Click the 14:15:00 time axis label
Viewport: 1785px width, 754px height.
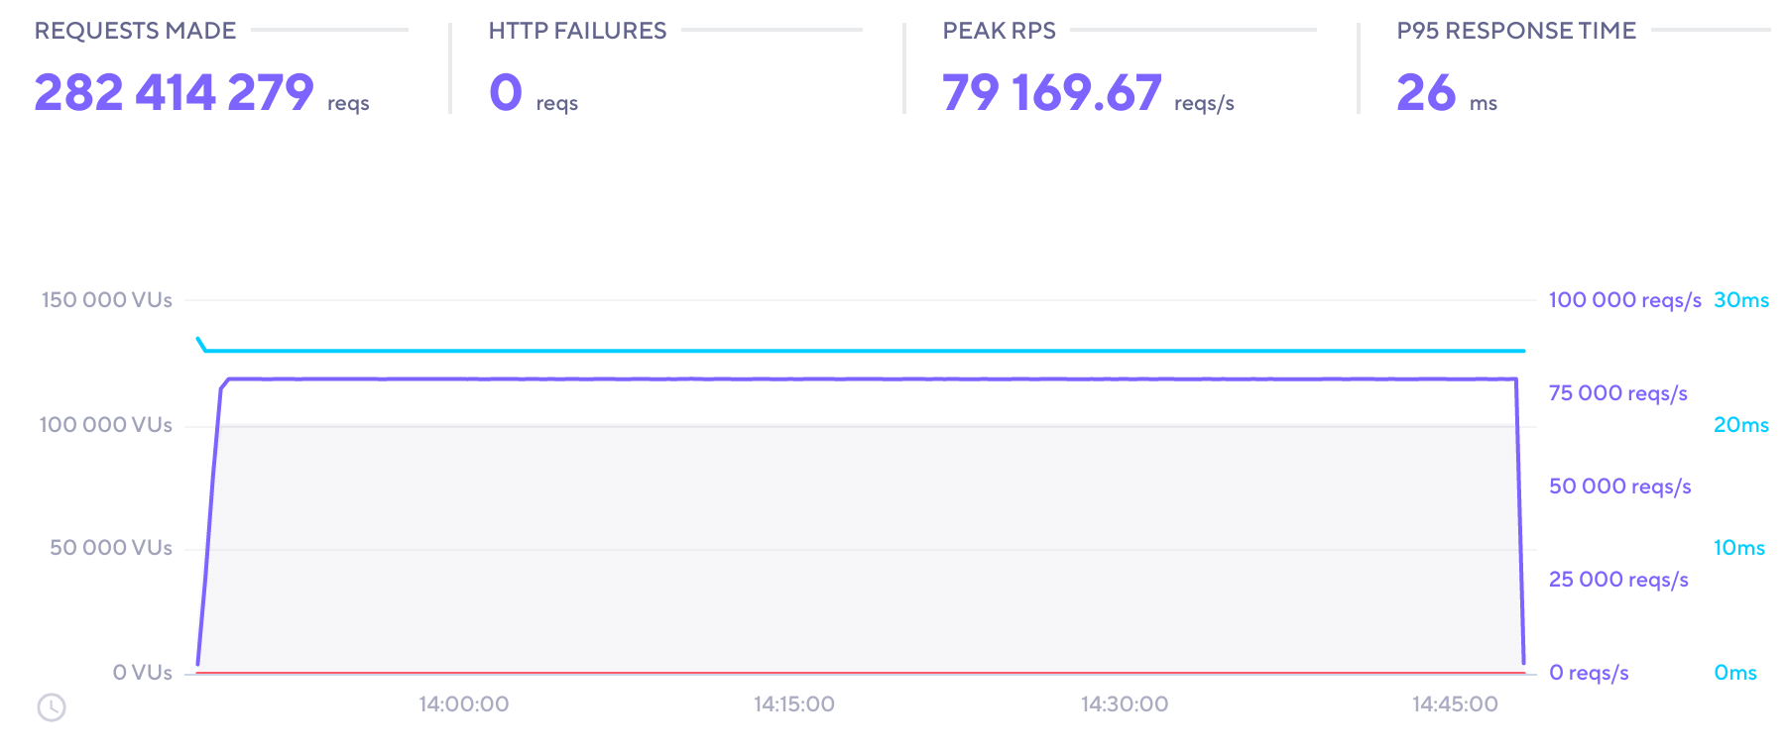[794, 704]
